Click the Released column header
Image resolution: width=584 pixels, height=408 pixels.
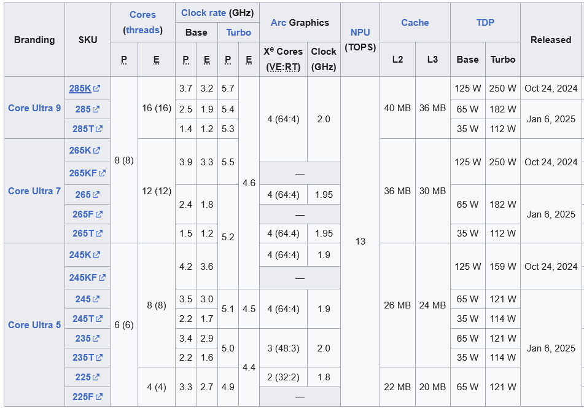click(x=551, y=40)
